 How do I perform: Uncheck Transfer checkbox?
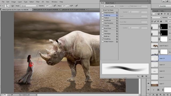(103, 26)
